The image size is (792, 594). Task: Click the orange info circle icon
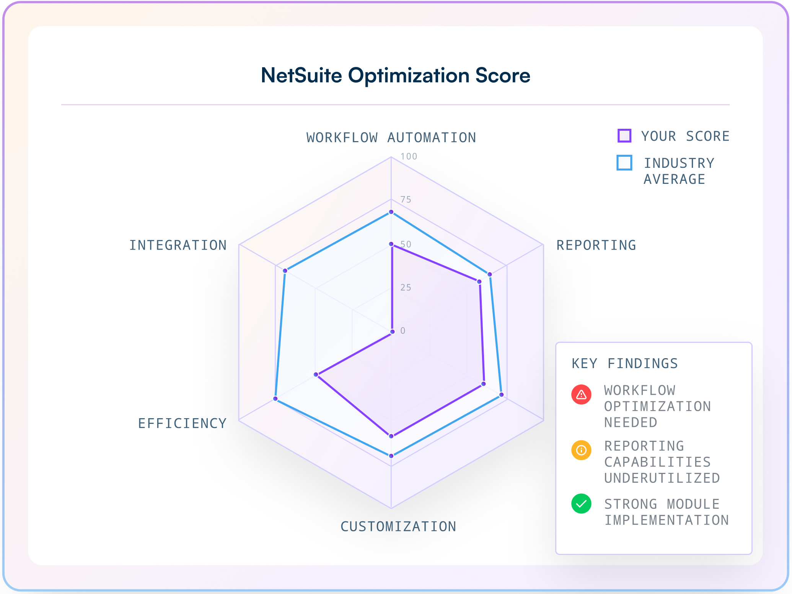click(x=581, y=450)
